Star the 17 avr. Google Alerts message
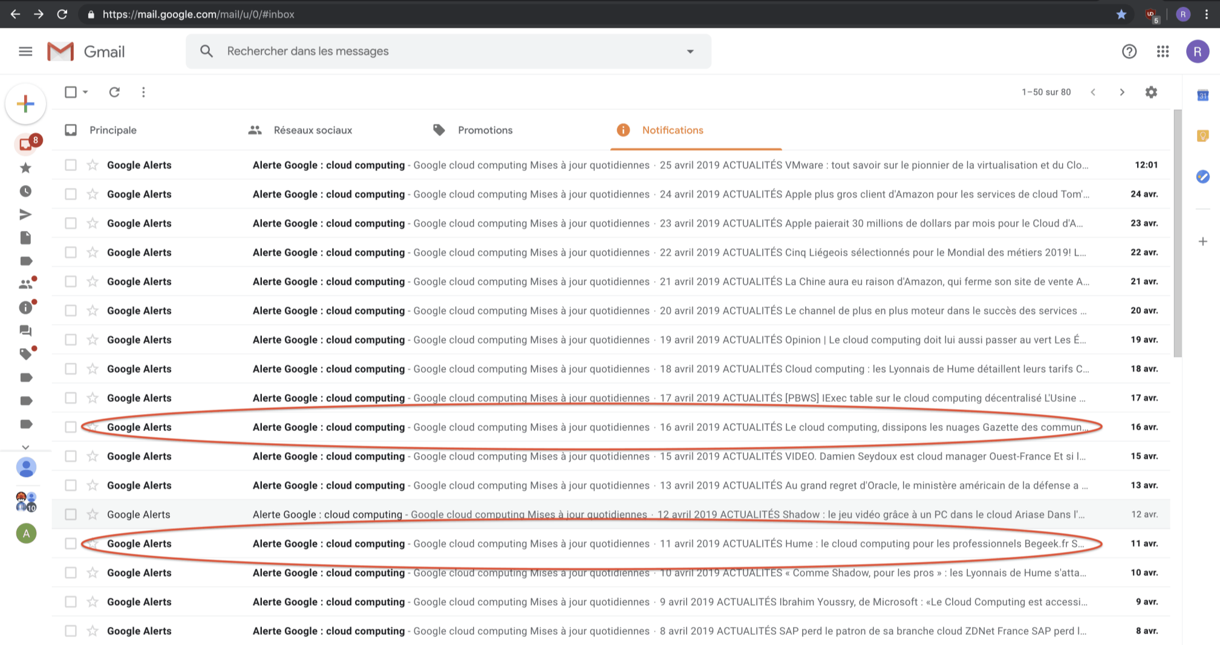This screenshot has width=1220, height=645. click(93, 398)
